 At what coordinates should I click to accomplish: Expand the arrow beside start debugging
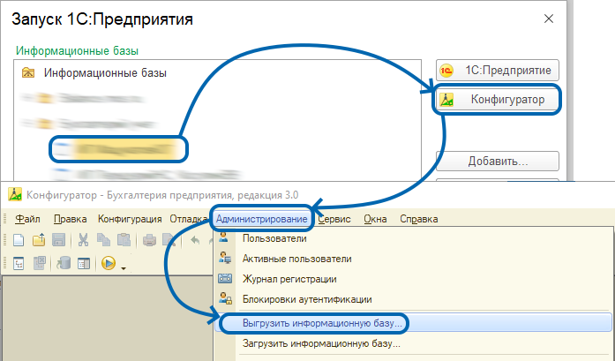[124, 268]
